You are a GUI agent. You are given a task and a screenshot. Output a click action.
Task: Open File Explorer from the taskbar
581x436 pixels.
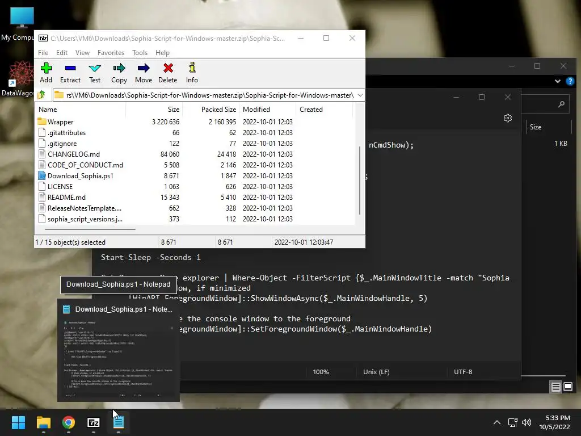43,422
